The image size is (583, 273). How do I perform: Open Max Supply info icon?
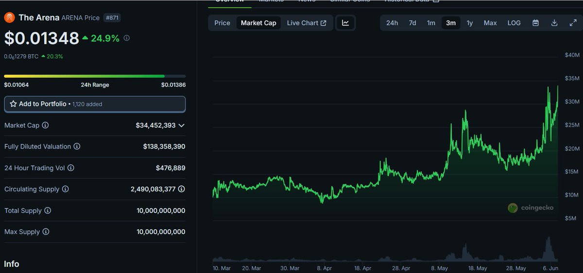[46, 232]
